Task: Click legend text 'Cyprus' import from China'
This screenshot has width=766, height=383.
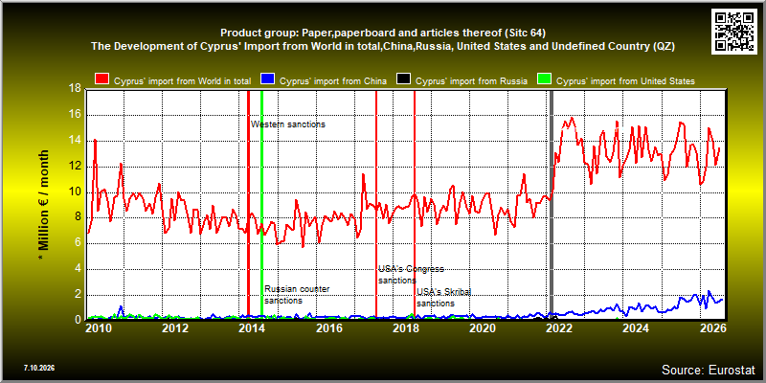Action: pyautogui.click(x=333, y=81)
